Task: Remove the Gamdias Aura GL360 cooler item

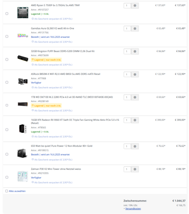Action: click(135, 29)
